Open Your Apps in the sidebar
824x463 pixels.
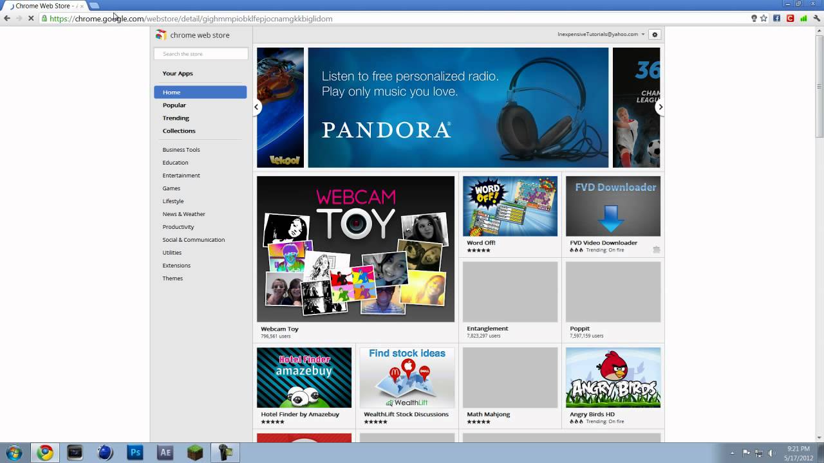coord(178,73)
